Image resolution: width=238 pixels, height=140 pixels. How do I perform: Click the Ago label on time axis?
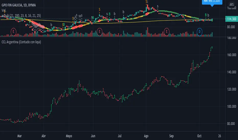click(146, 136)
